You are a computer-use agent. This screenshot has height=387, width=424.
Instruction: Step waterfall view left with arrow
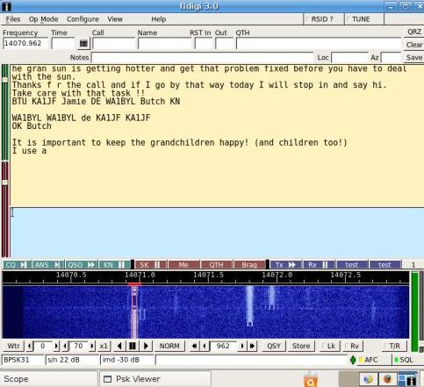tap(119, 346)
